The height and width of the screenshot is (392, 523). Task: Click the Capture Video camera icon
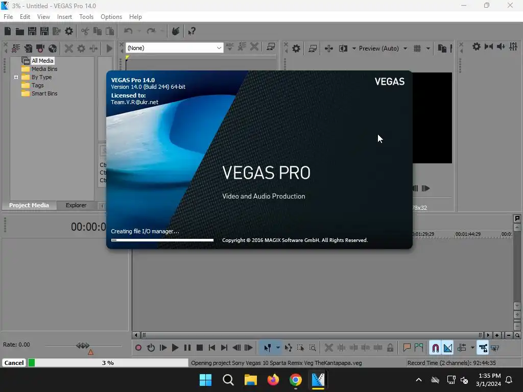coord(40,48)
